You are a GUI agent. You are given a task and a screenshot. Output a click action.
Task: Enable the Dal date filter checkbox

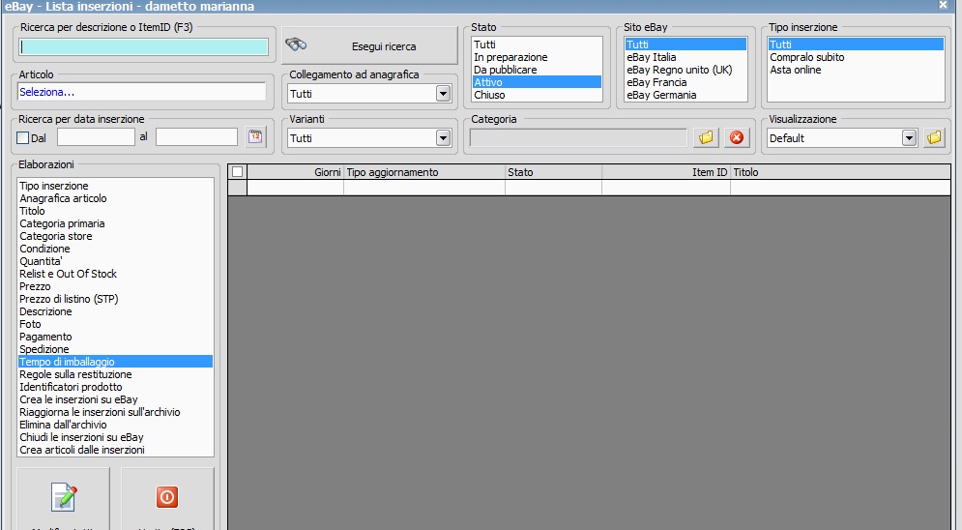22,138
